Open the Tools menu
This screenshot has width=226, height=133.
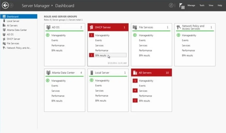pyautogui.click(x=202, y=5)
